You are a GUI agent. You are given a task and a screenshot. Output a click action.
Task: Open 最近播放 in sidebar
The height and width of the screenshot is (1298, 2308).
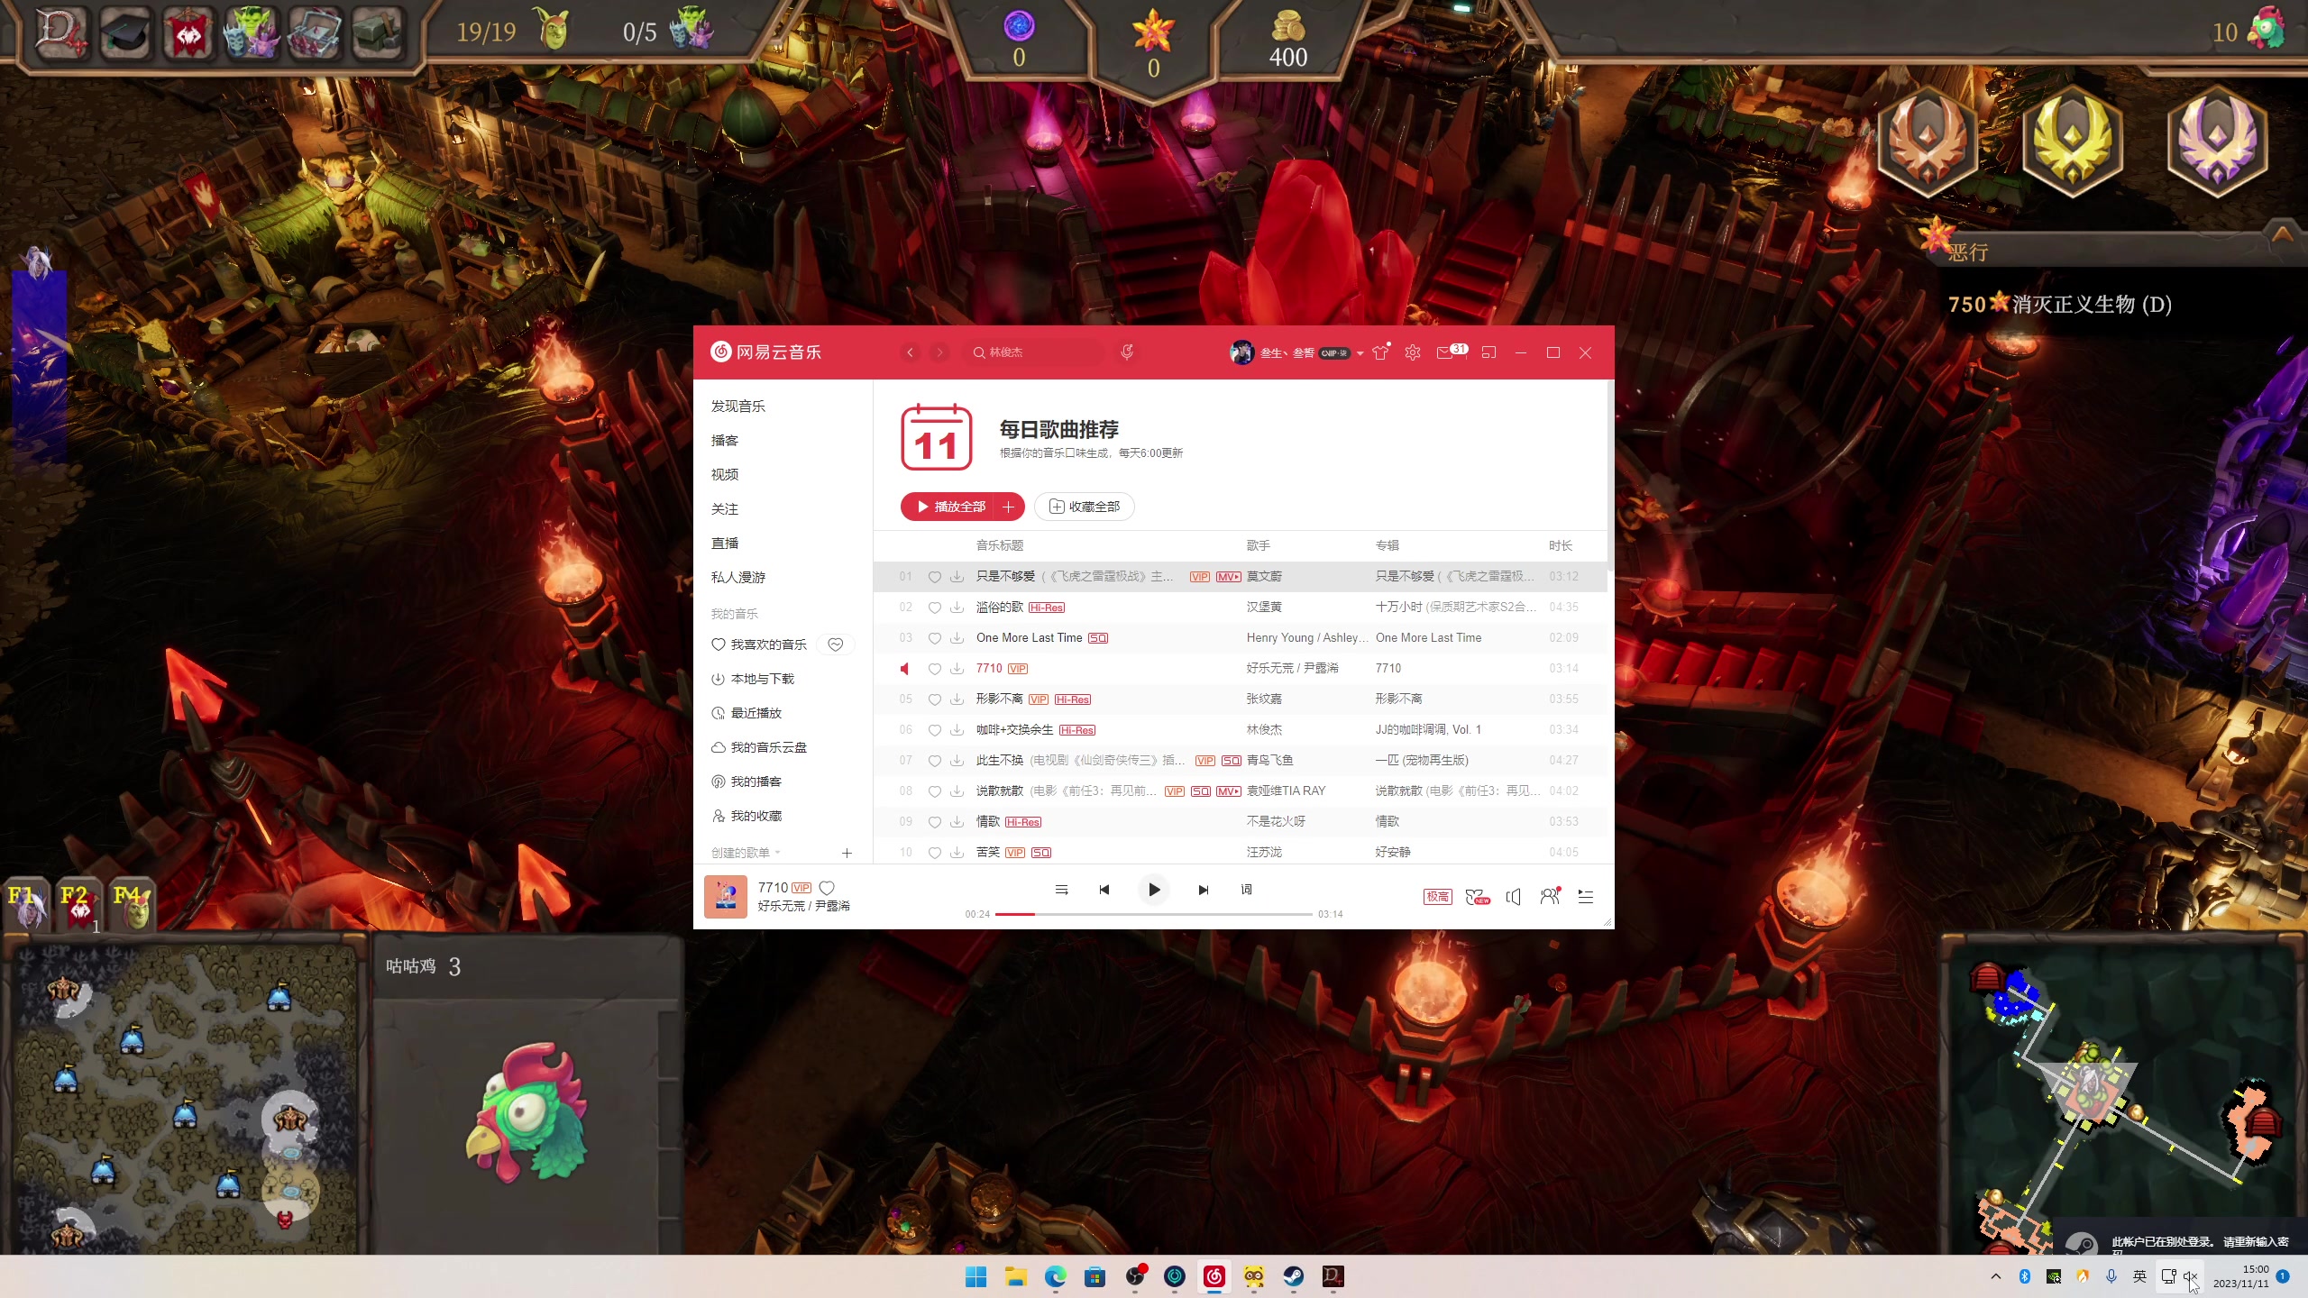coord(746,713)
